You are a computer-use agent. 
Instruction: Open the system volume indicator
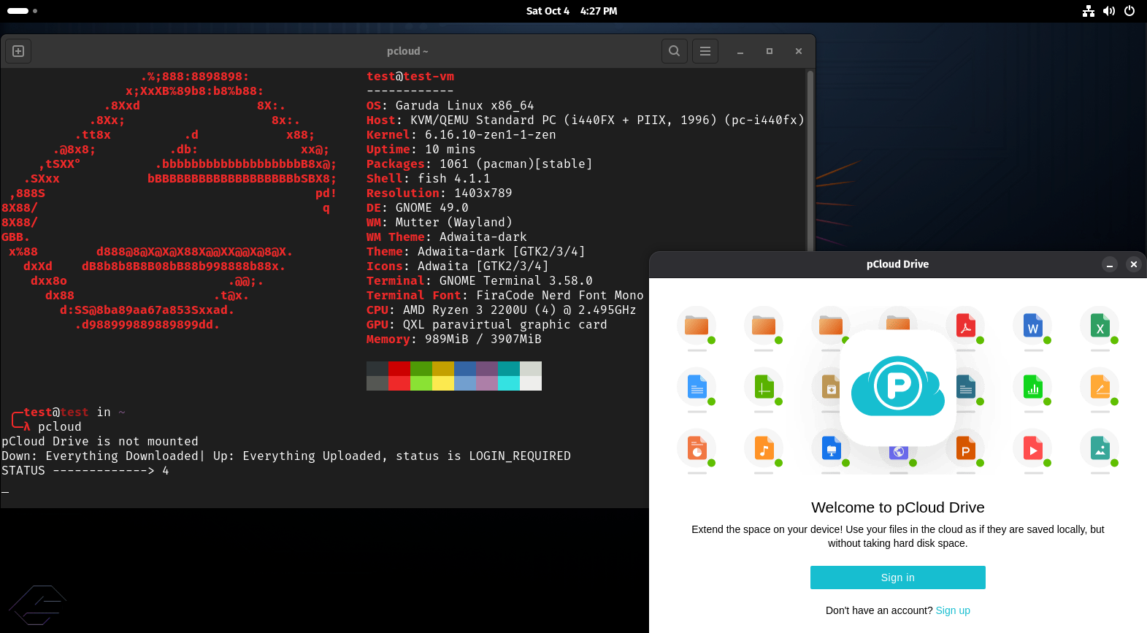tap(1108, 11)
